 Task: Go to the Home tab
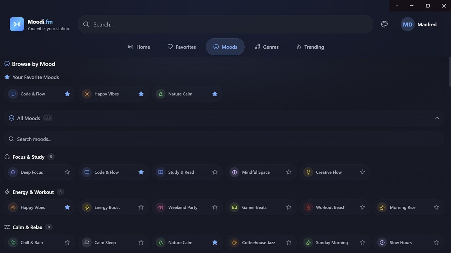[139, 47]
